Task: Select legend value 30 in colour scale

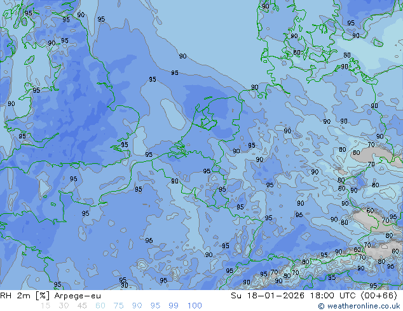Action: tap(64, 306)
